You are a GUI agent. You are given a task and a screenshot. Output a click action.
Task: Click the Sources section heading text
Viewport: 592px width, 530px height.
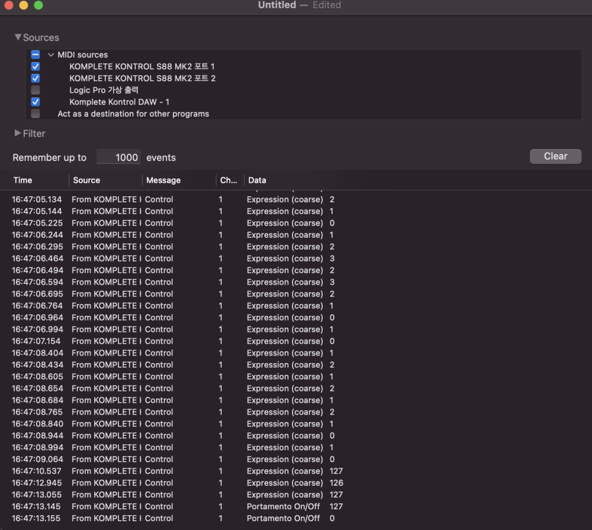point(41,38)
